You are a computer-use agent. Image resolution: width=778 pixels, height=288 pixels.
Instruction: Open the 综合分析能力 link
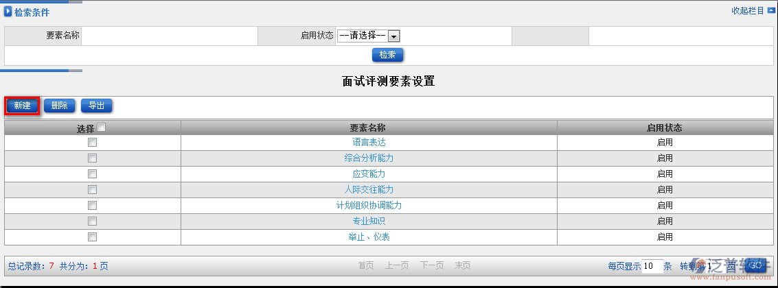click(369, 158)
